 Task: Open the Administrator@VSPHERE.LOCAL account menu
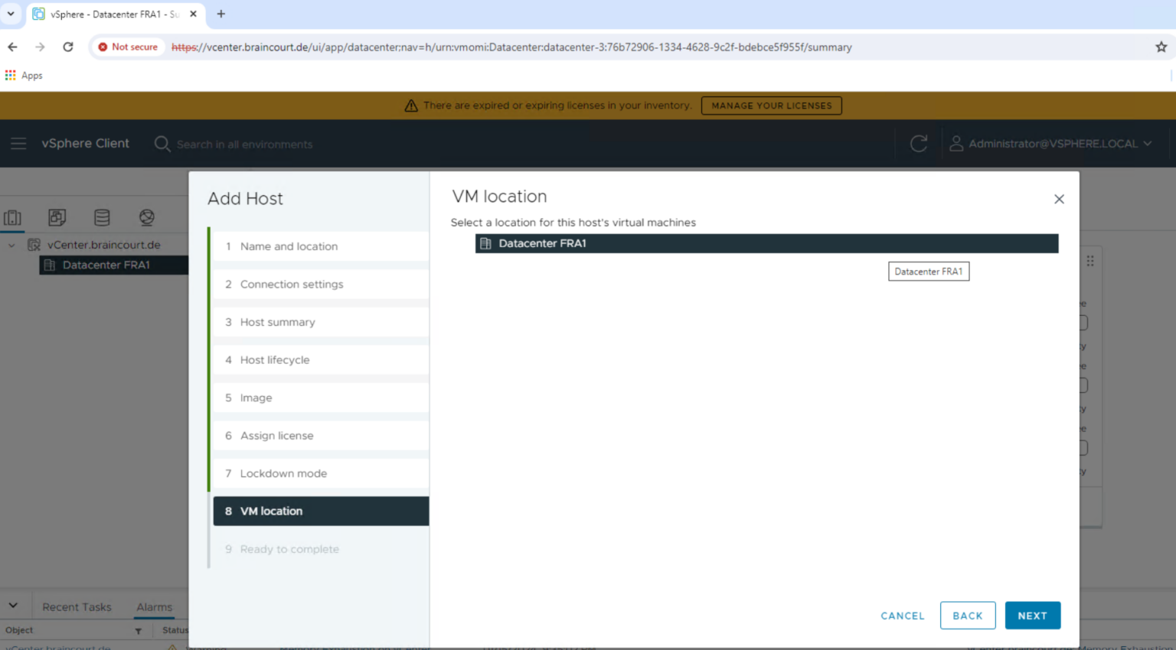pyautogui.click(x=1050, y=143)
